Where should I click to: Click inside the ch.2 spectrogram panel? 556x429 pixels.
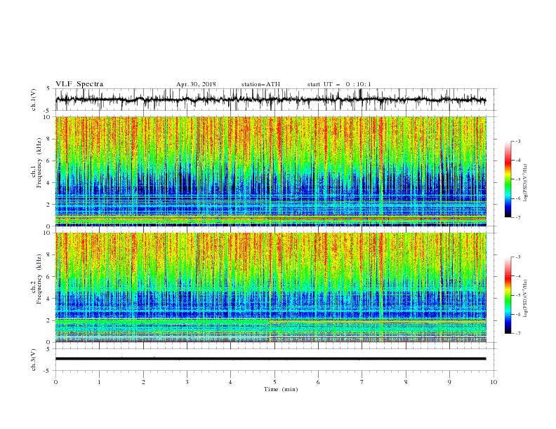[x=271, y=287]
